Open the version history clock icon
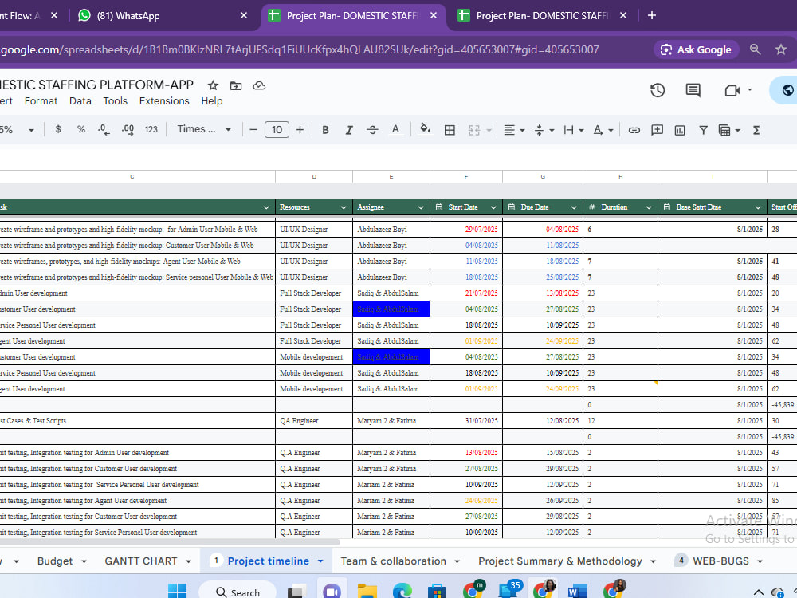Viewport: 797px width, 598px height. [x=658, y=91]
